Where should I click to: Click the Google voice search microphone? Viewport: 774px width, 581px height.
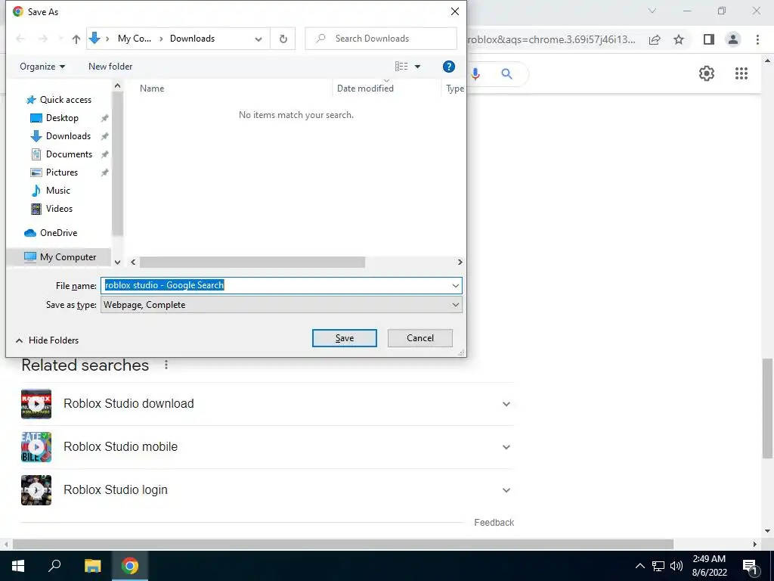coord(475,74)
